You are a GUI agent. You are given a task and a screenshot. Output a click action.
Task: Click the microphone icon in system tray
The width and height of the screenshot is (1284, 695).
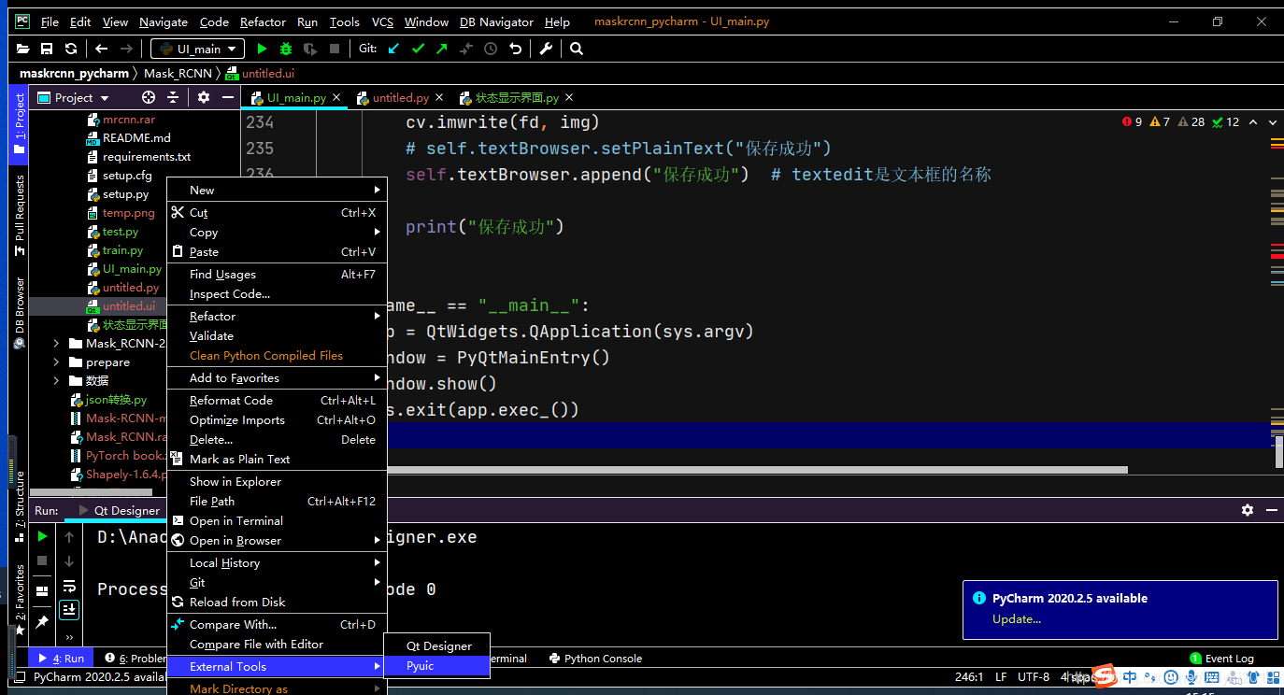[1193, 677]
